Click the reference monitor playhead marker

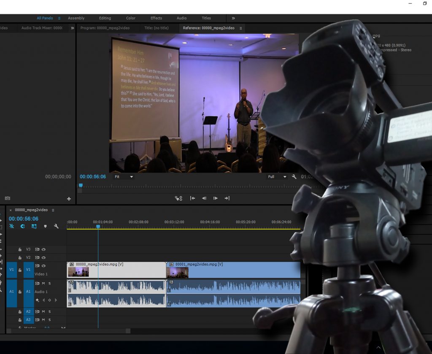81,185
